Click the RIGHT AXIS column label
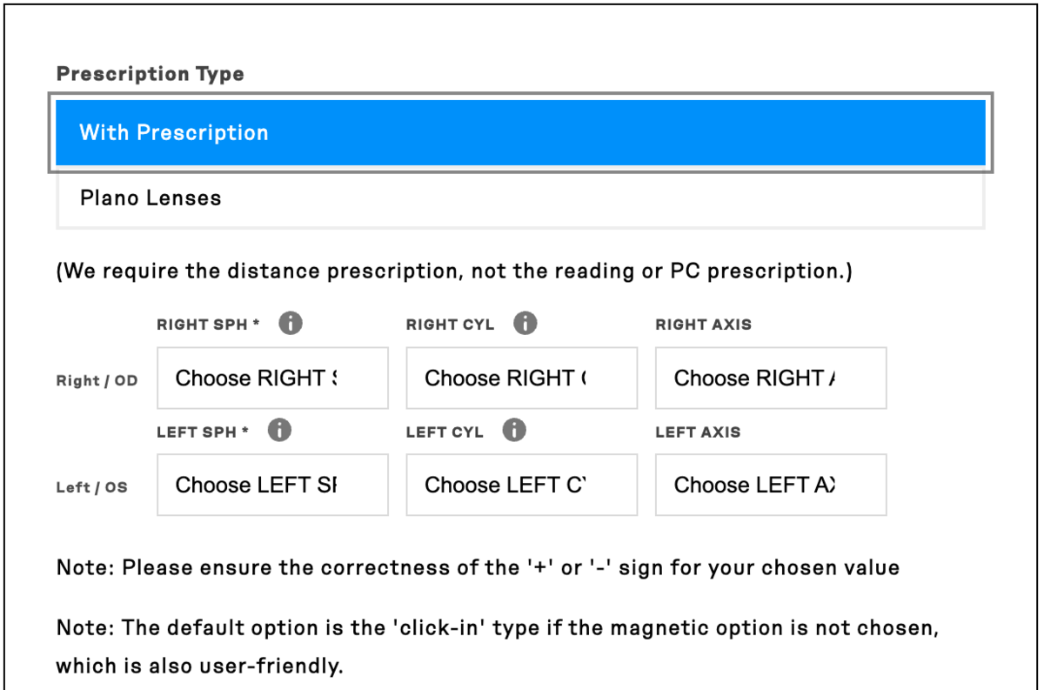The height and width of the screenshot is (690, 1044). pos(704,325)
